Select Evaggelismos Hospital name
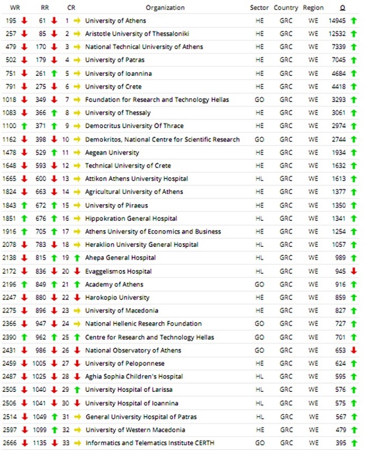 coord(118,271)
